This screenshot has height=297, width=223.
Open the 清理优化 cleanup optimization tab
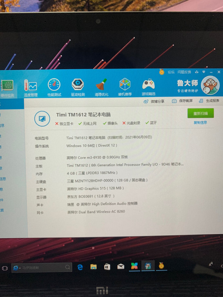(x=101, y=87)
